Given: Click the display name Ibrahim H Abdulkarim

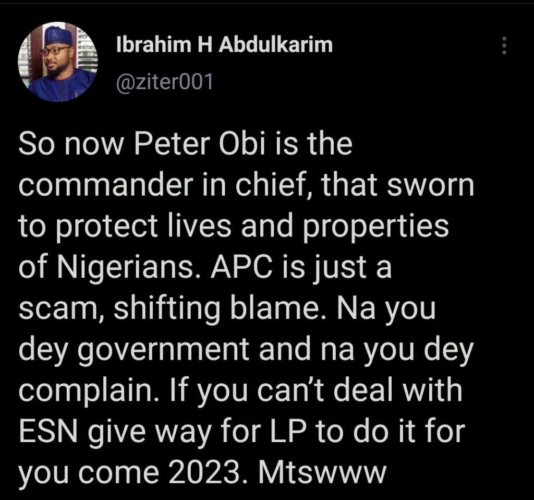Looking at the screenshot, I should 224,45.
